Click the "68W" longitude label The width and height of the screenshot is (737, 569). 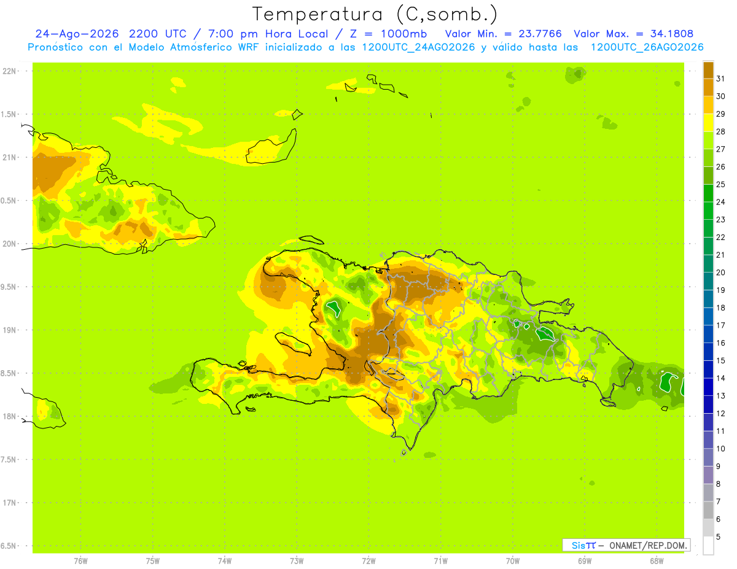click(x=657, y=560)
